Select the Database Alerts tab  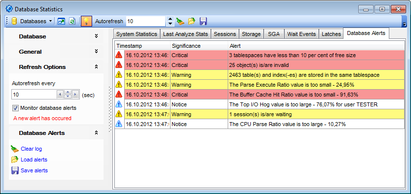tap(366, 33)
